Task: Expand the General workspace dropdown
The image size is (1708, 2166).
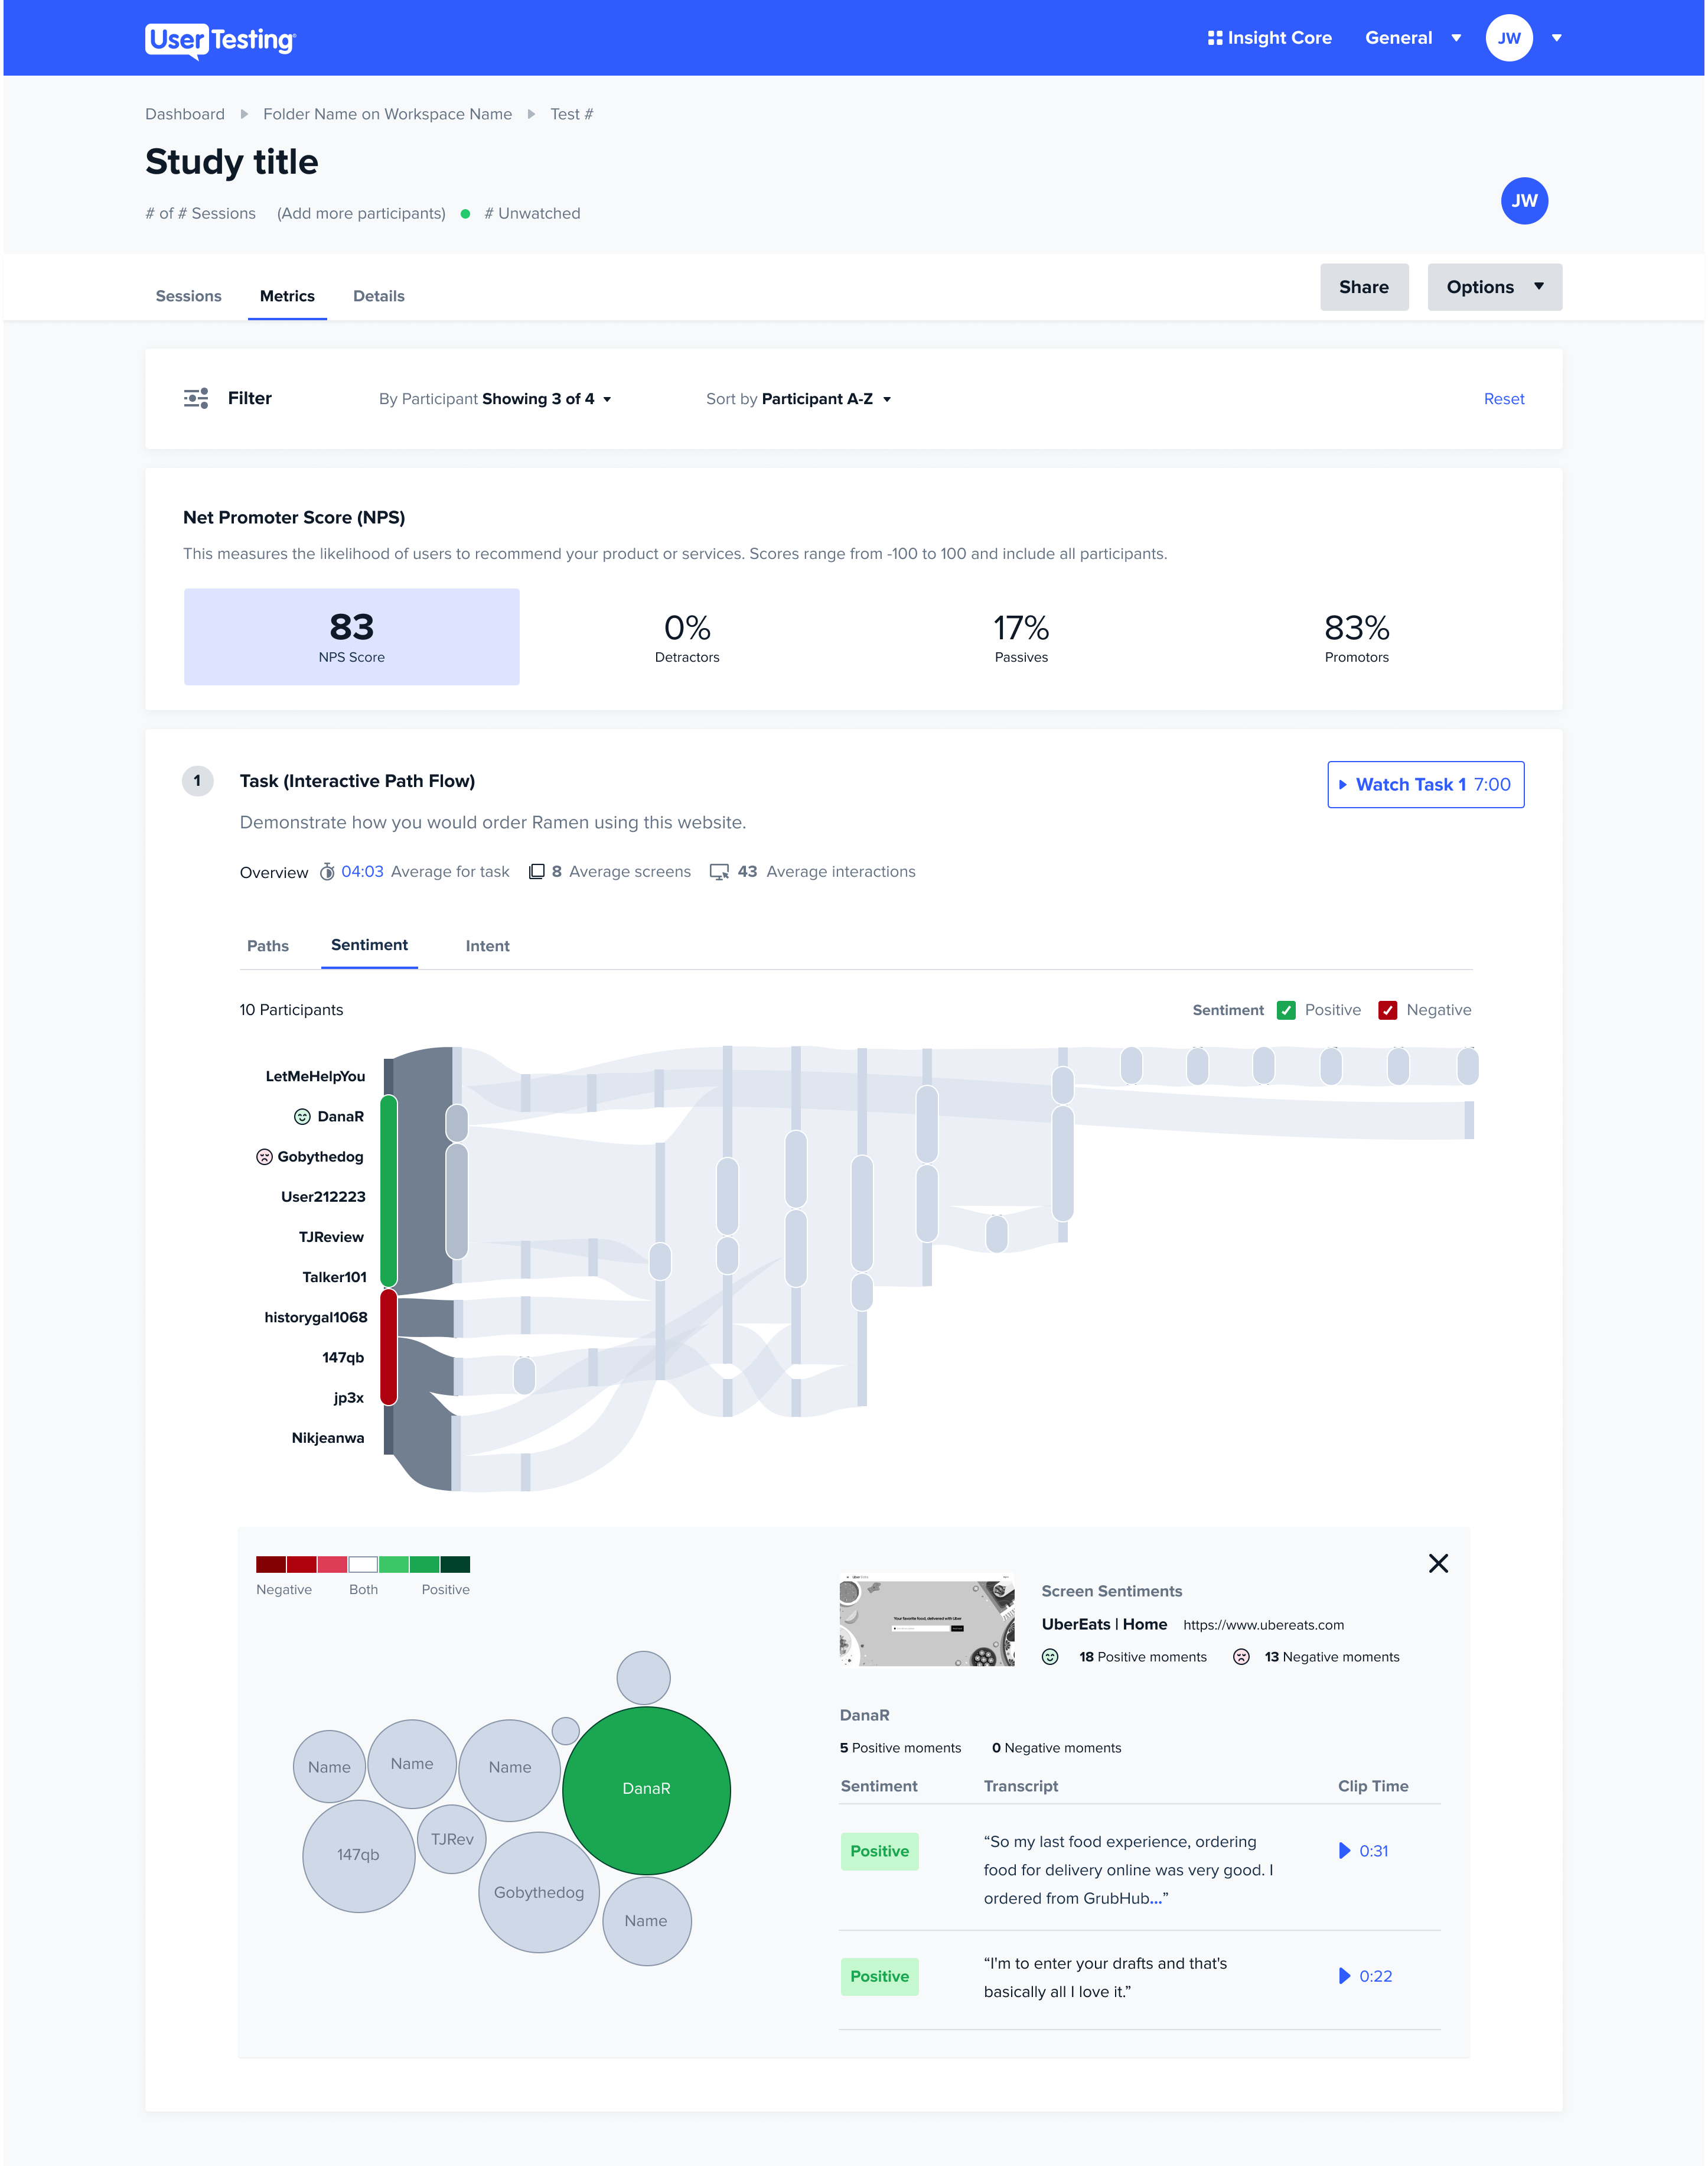Action: click(x=1413, y=38)
